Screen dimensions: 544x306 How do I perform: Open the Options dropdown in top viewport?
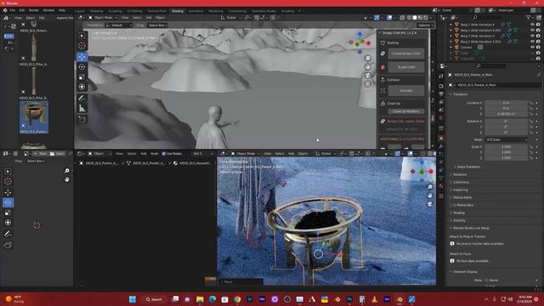[x=425, y=25]
